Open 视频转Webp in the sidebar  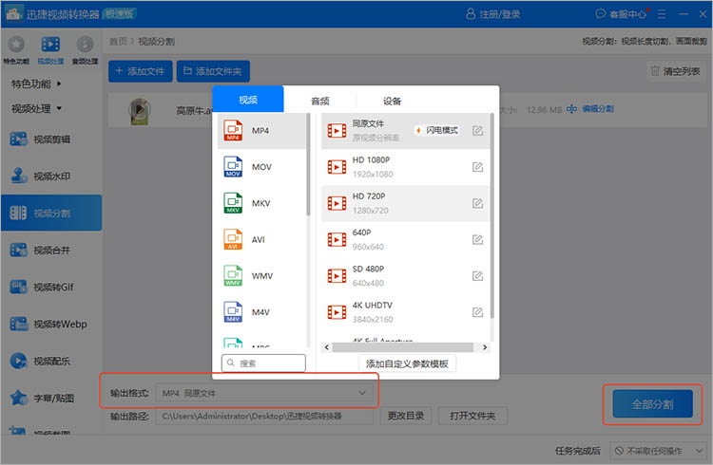tap(51, 324)
